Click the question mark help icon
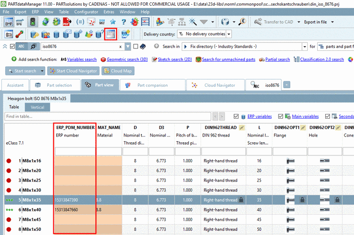 click(123, 22)
